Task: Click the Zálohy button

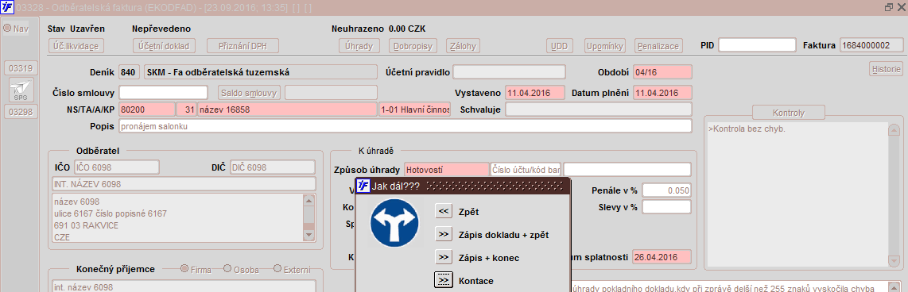Action: point(464,46)
